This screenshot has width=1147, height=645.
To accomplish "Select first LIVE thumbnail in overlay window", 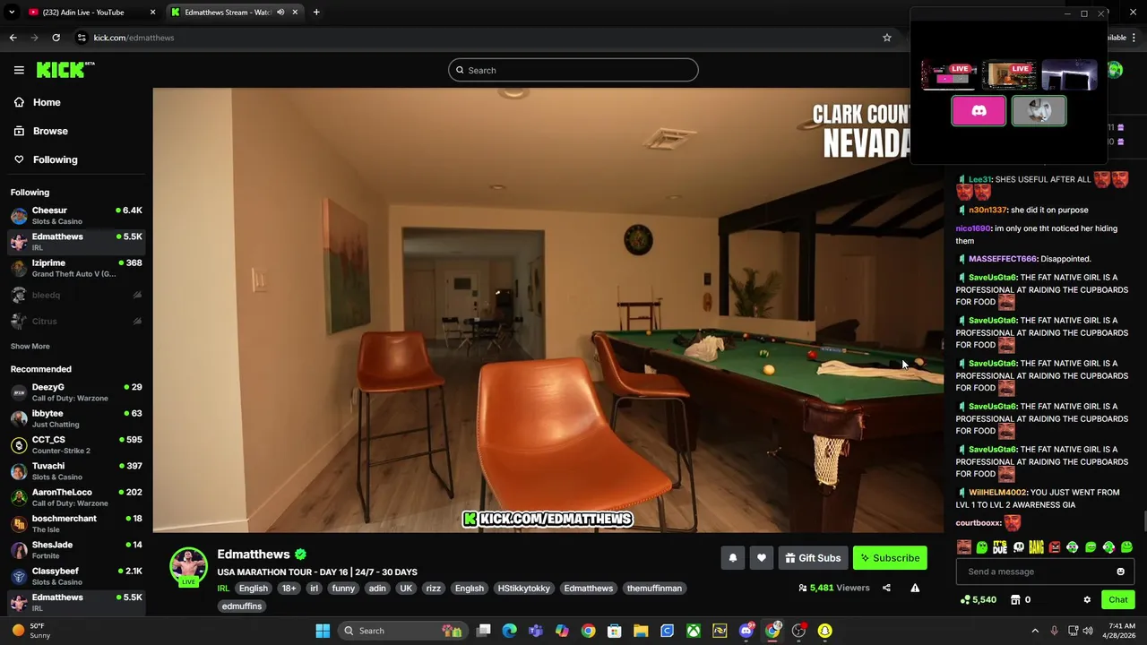I will [949, 75].
